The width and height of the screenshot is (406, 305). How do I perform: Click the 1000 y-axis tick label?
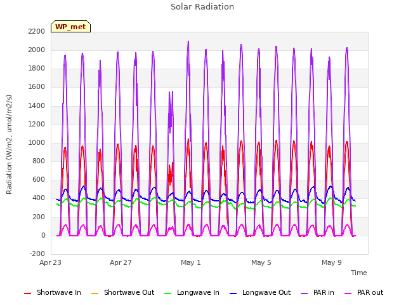[x=37, y=142]
